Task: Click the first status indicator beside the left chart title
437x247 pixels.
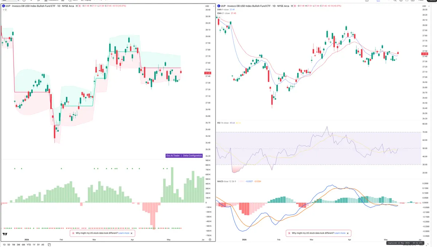Action: (x=76, y=6)
